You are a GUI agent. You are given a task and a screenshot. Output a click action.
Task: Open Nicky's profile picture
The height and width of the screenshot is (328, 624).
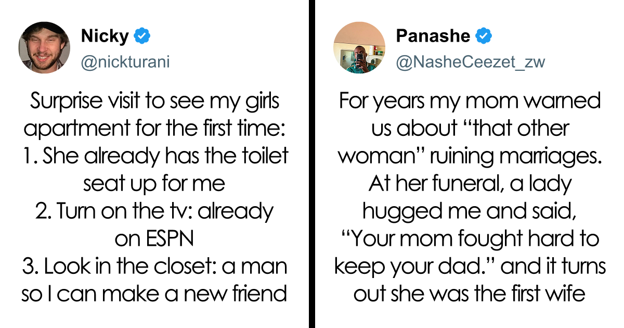click(x=44, y=47)
